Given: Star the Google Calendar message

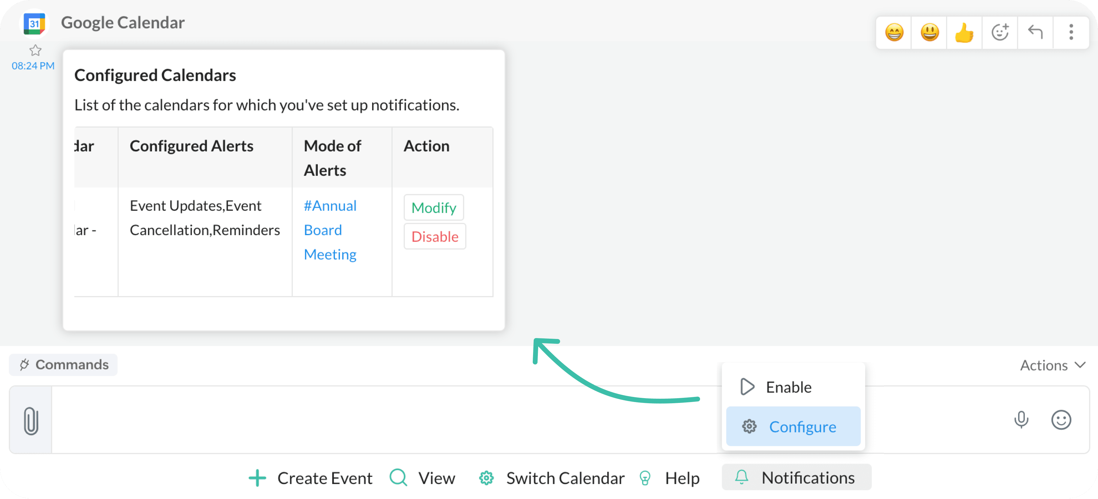Looking at the screenshot, I should (35, 51).
